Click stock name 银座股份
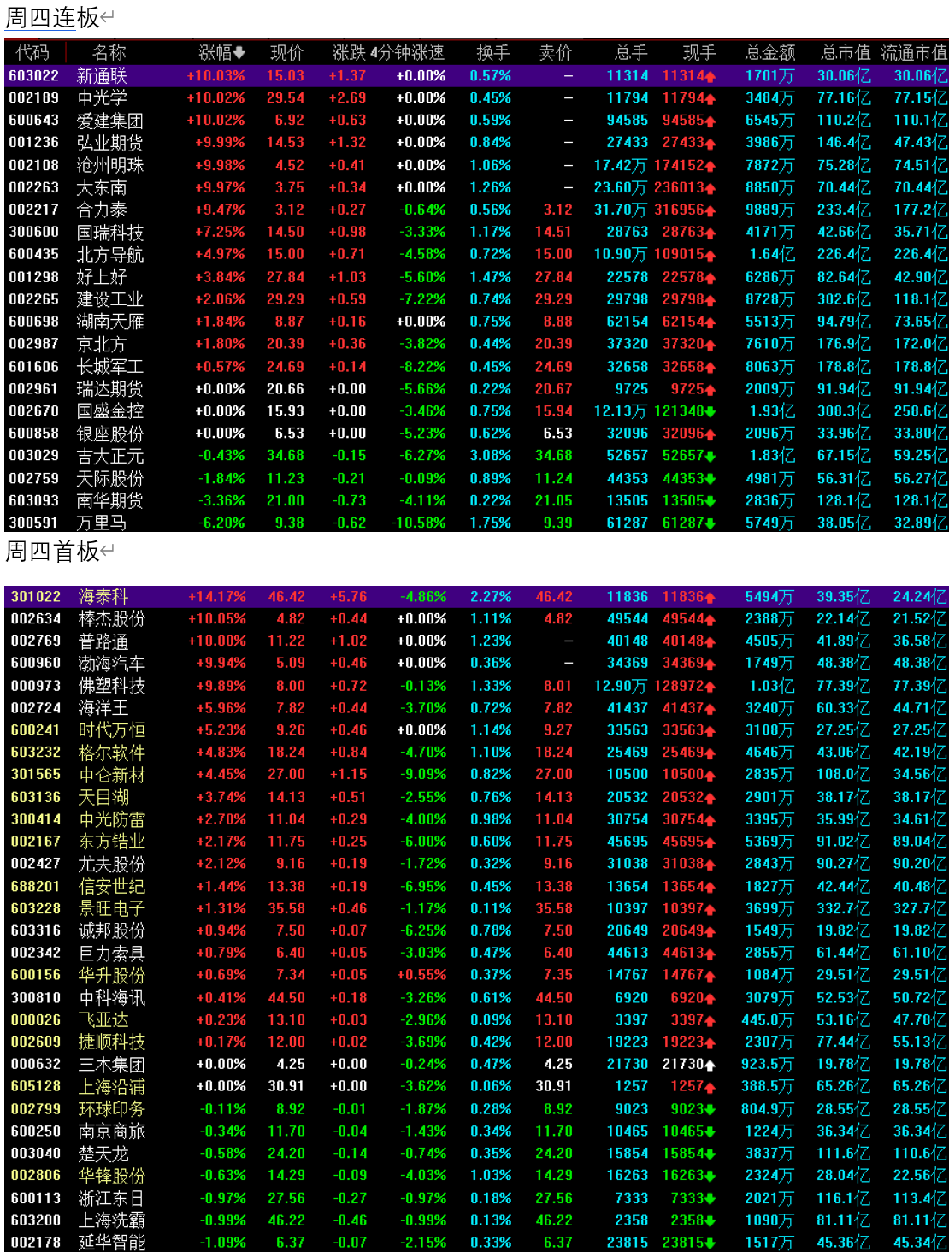 109,434
